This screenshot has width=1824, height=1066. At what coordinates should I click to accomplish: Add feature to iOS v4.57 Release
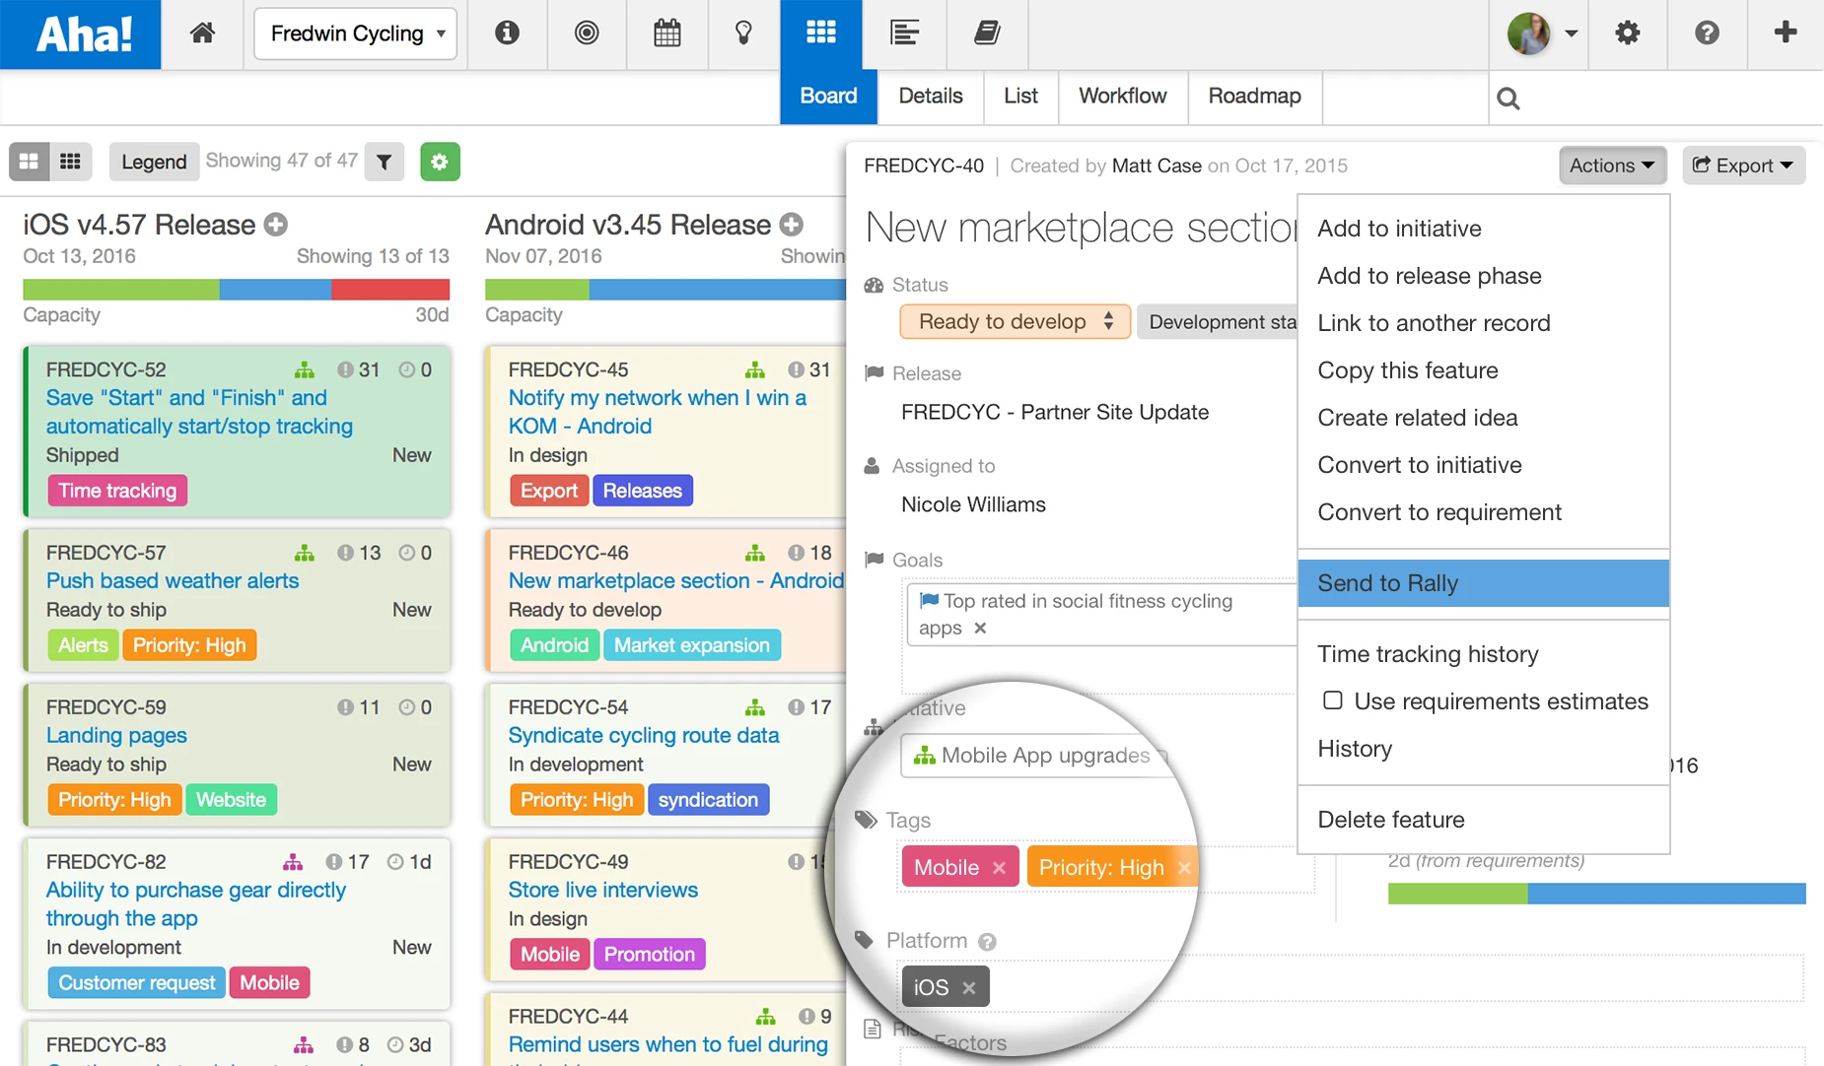(276, 225)
